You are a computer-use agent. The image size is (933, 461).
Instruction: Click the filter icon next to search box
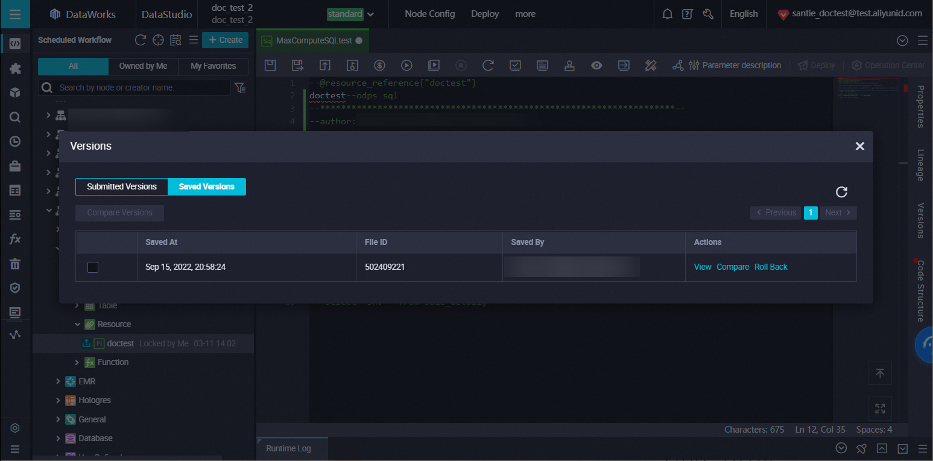click(x=240, y=88)
